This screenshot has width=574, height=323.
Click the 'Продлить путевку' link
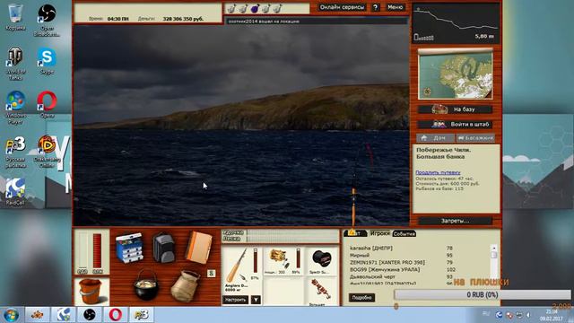tap(438, 172)
